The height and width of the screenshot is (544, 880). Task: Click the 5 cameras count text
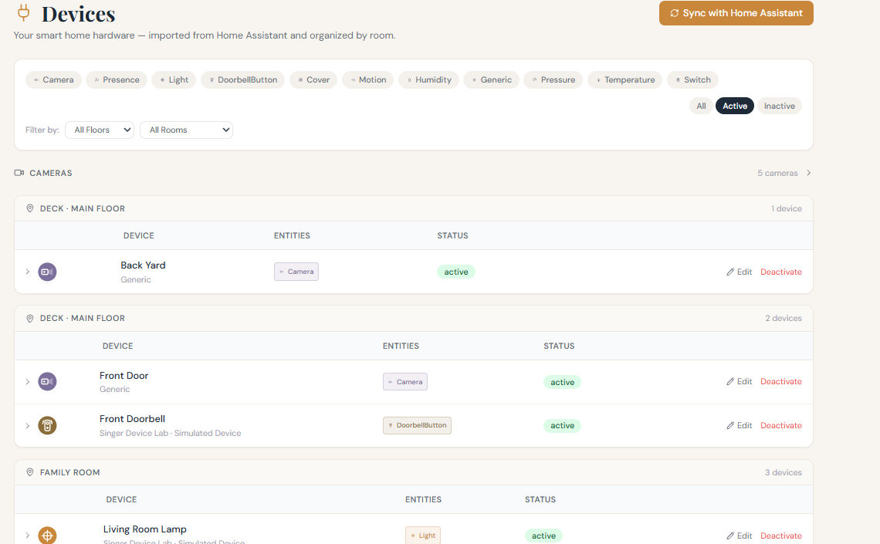tap(777, 173)
